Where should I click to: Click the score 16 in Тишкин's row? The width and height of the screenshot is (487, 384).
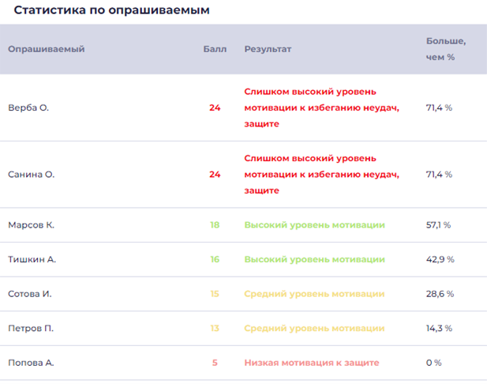coord(215,259)
